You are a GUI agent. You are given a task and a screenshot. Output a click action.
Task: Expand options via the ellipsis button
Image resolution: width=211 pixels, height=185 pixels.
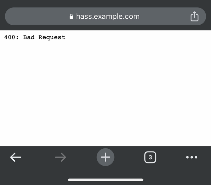coord(192,157)
